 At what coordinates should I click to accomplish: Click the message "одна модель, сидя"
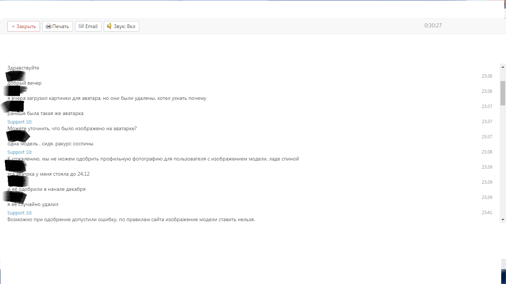[x=50, y=143]
